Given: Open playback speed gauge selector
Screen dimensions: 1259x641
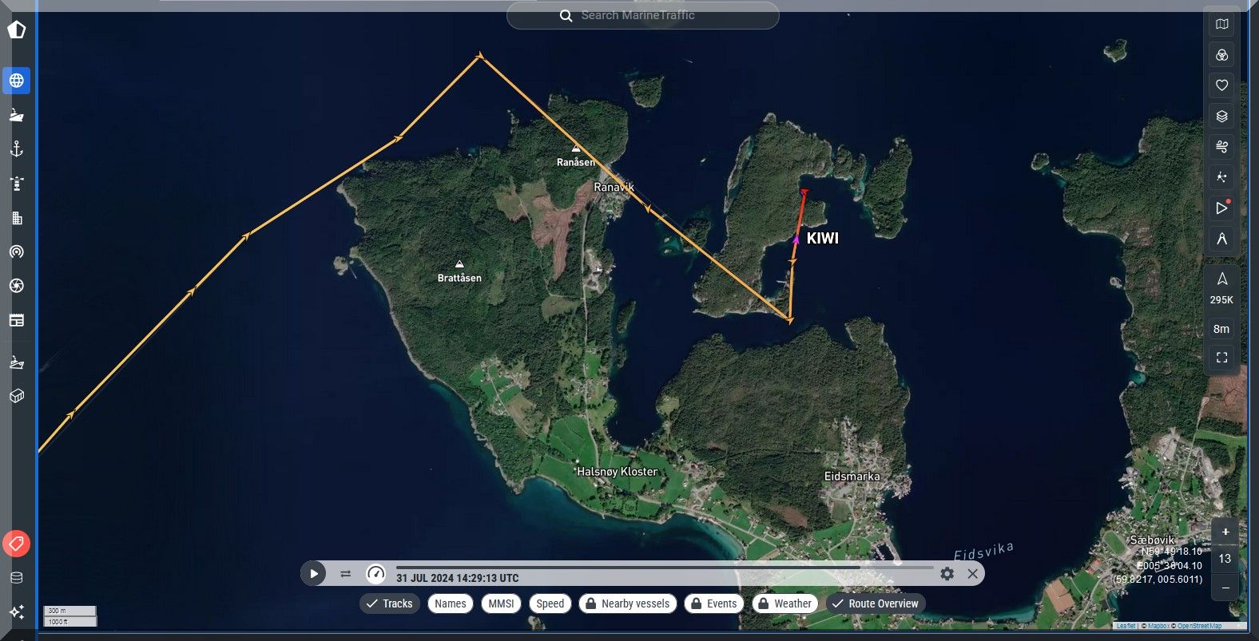Looking at the screenshot, I should [x=375, y=573].
